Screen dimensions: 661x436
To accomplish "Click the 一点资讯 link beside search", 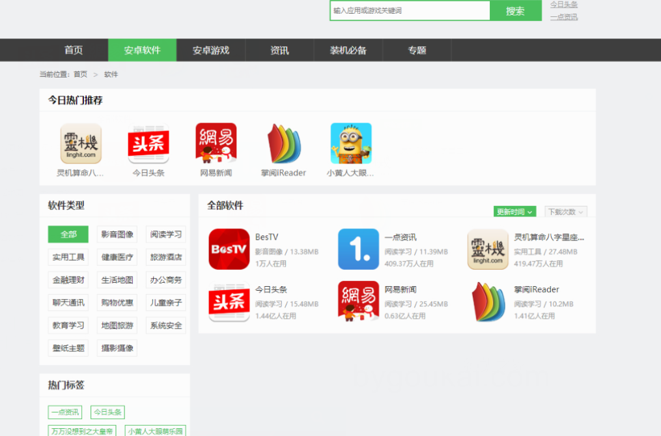I will (563, 17).
